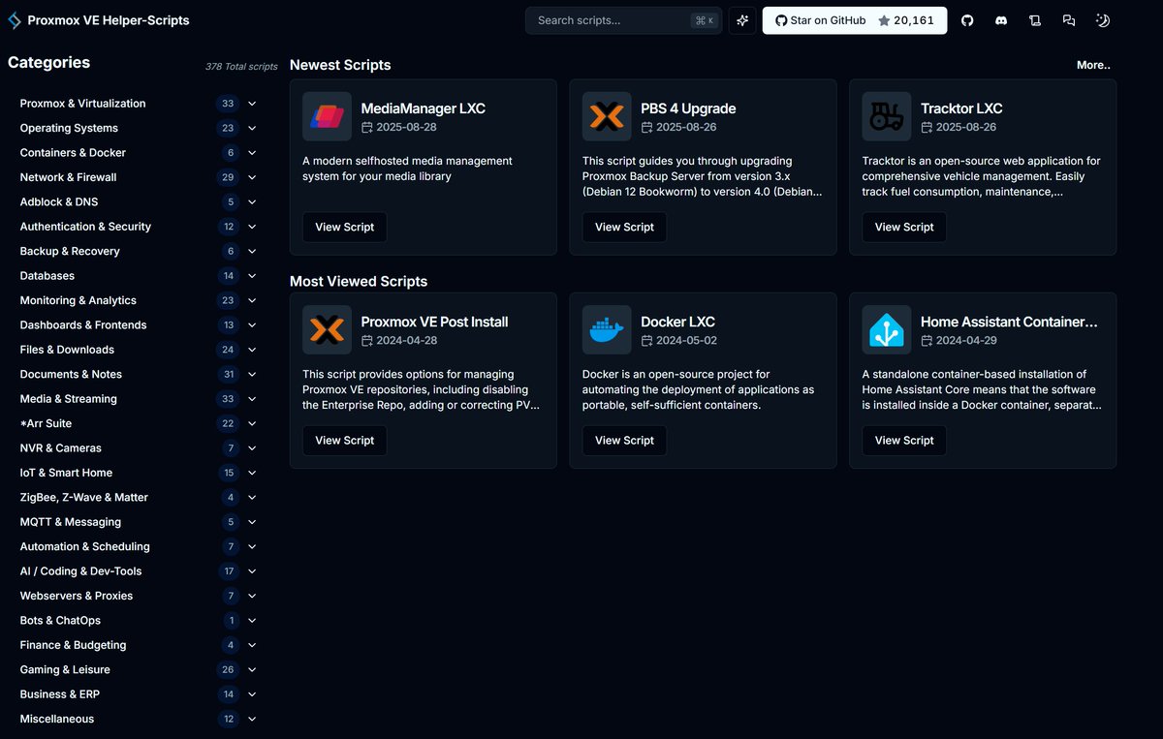1163x739 pixels.
Task: Expand the AI / Coding & Dev-Tools chevron
Action: click(x=252, y=571)
